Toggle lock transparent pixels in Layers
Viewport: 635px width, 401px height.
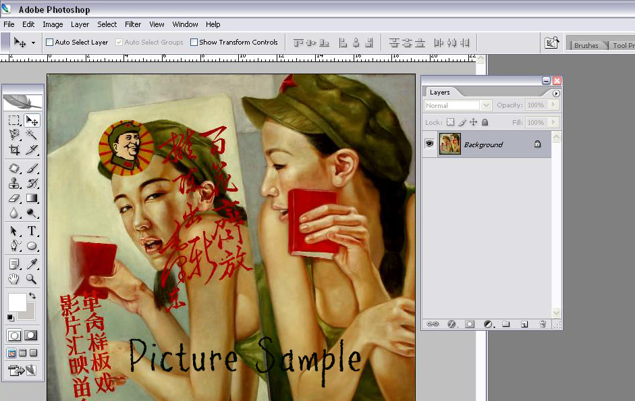coord(450,122)
